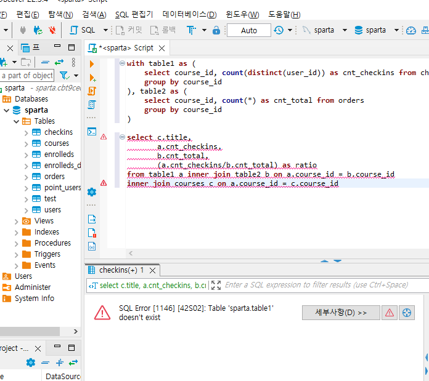Expand the checkins table
This screenshot has width=429, height=381.
coord(27,133)
